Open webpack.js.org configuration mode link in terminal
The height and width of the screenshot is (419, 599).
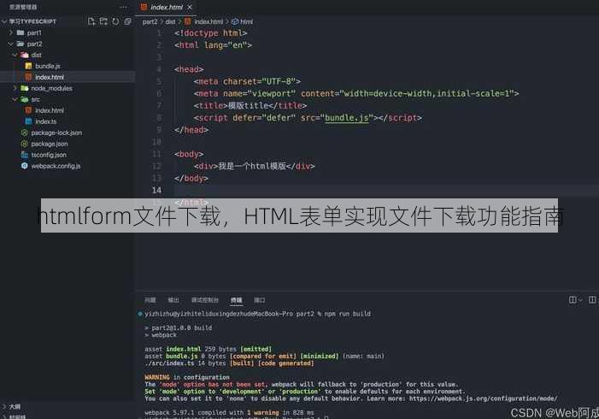(x=484, y=398)
